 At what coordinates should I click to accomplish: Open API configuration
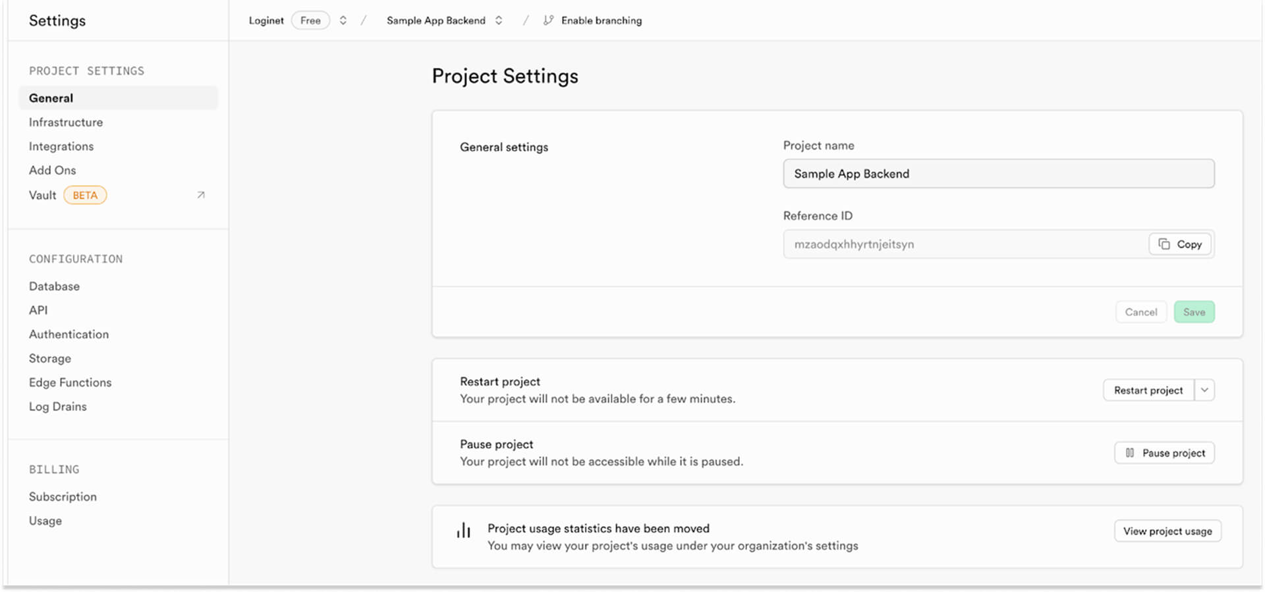38,310
